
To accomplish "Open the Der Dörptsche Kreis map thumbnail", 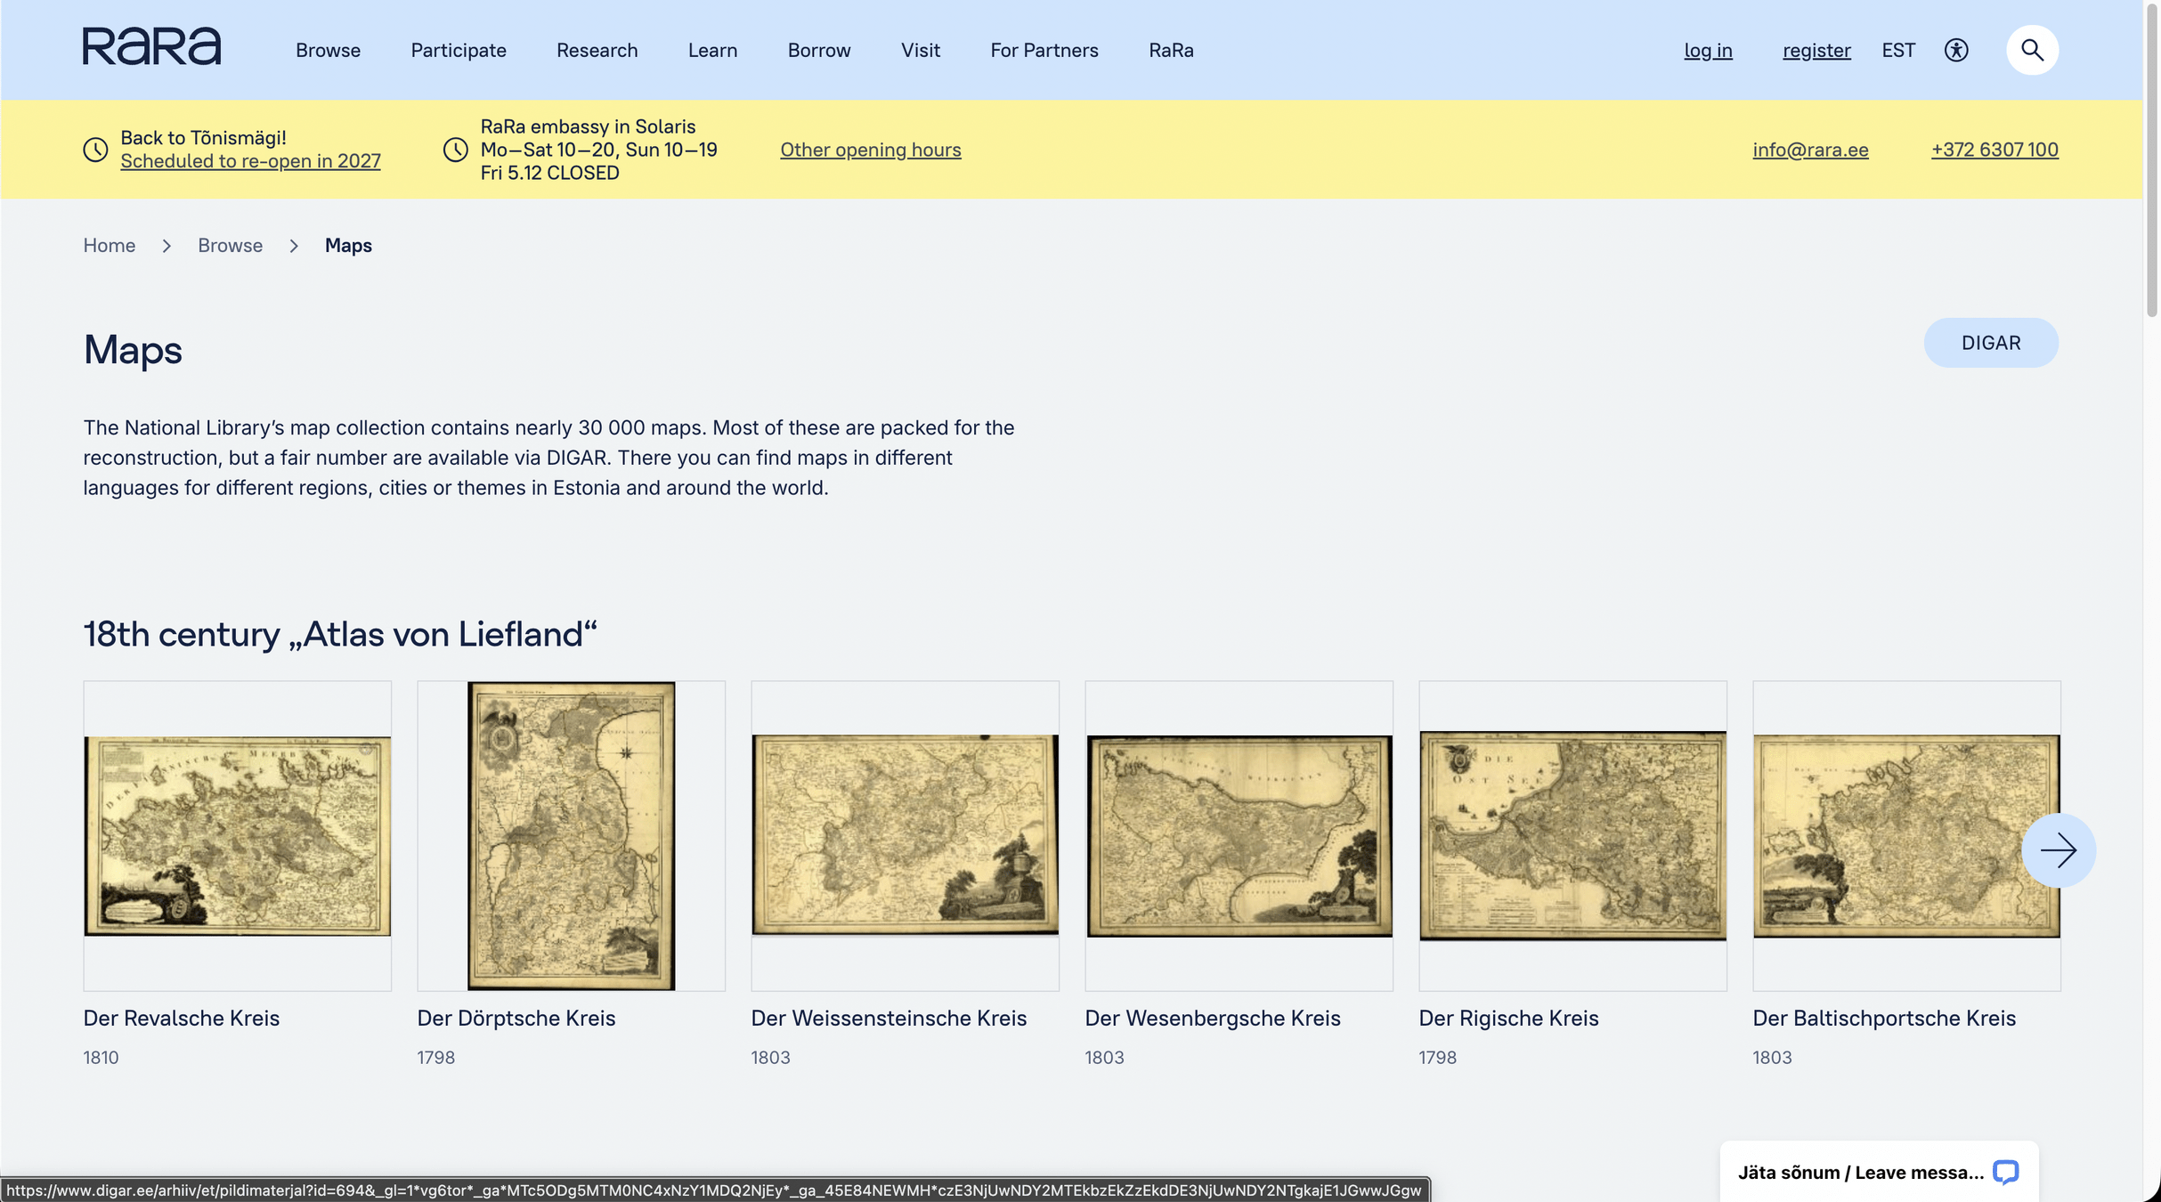I will 571,835.
